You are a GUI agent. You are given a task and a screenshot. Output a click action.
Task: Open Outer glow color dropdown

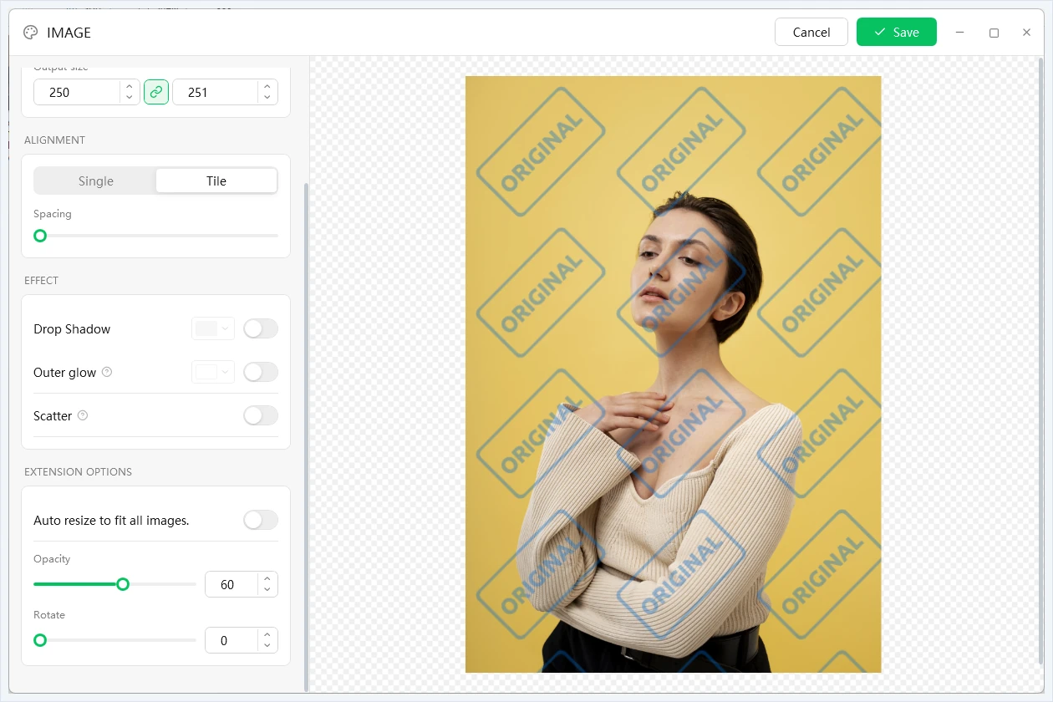213,372
